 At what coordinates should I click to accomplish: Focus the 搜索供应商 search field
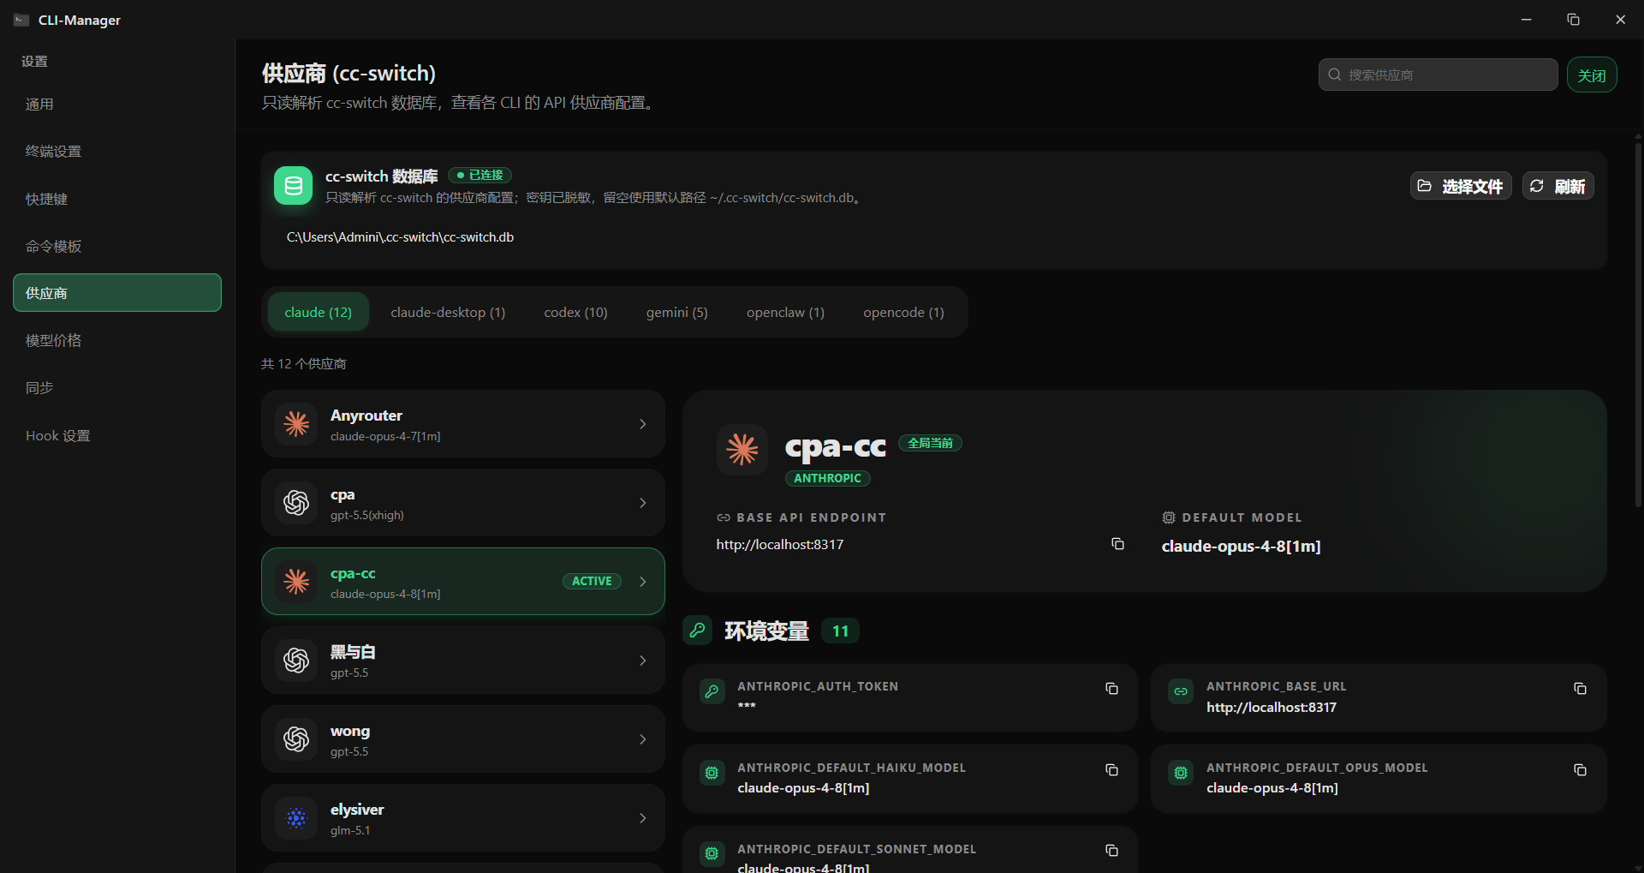coord(1438,75)
